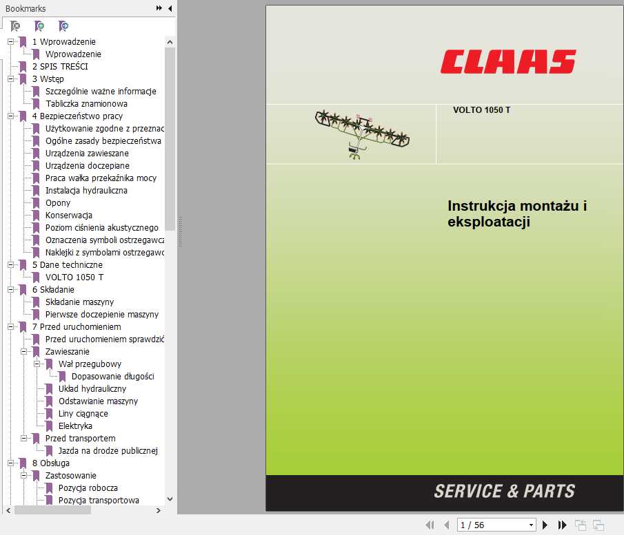The width and height of the screenshot is (624, 535).
Task: Go to the next page arrow
Action: 545,525
